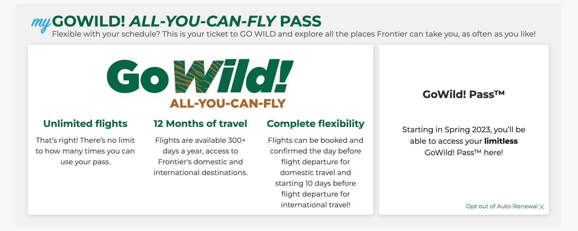Select the GoWild! Pass™ card title
The image size is (578, 231).
click(463, 93)
